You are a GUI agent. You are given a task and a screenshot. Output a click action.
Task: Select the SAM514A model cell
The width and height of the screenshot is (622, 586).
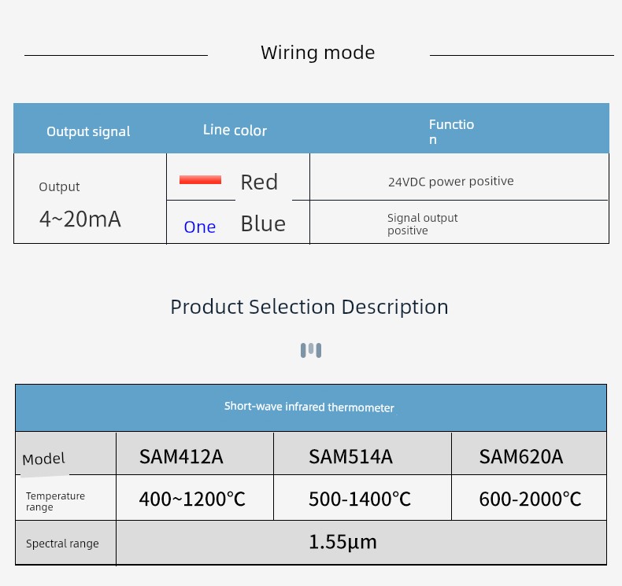pos(362,453)
